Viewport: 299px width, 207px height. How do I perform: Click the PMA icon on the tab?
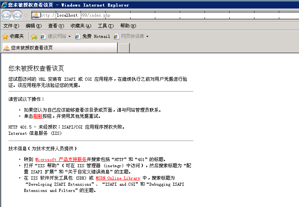tap(7, 48)
